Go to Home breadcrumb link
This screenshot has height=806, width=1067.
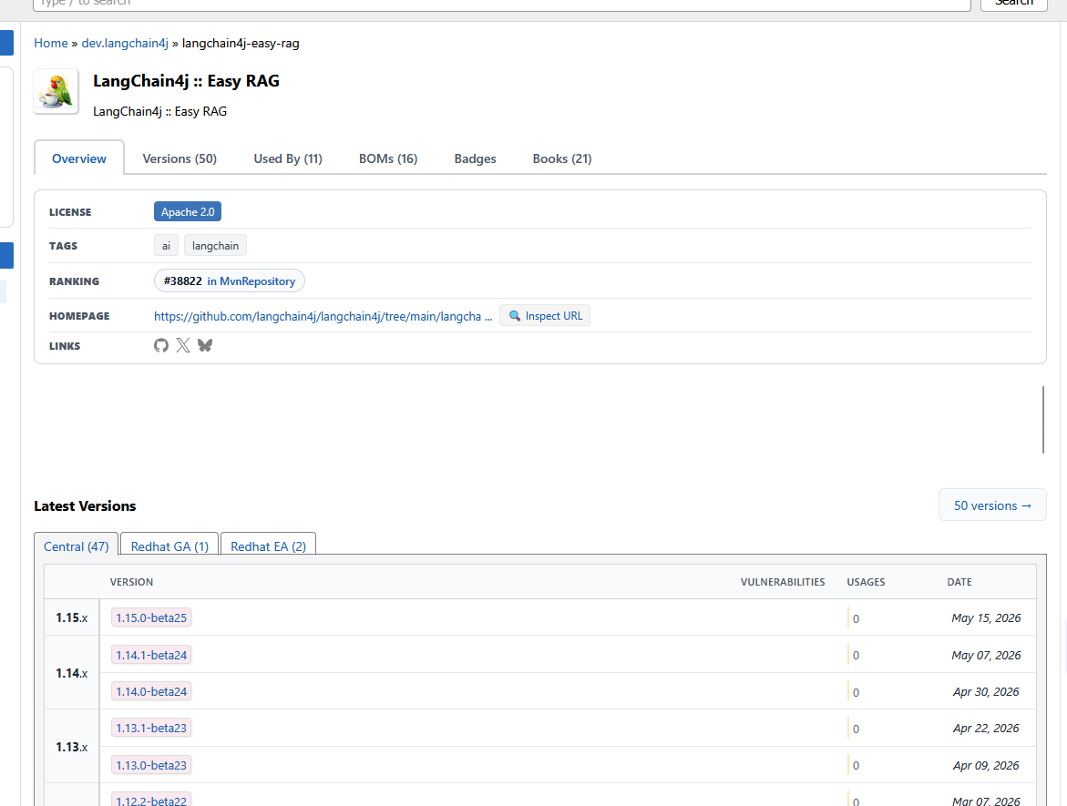coord(51,43)
